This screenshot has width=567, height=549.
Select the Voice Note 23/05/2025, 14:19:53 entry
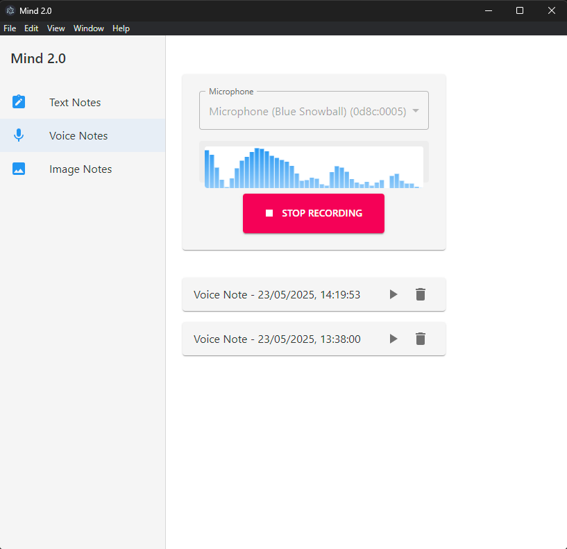(x=277, y=294)
